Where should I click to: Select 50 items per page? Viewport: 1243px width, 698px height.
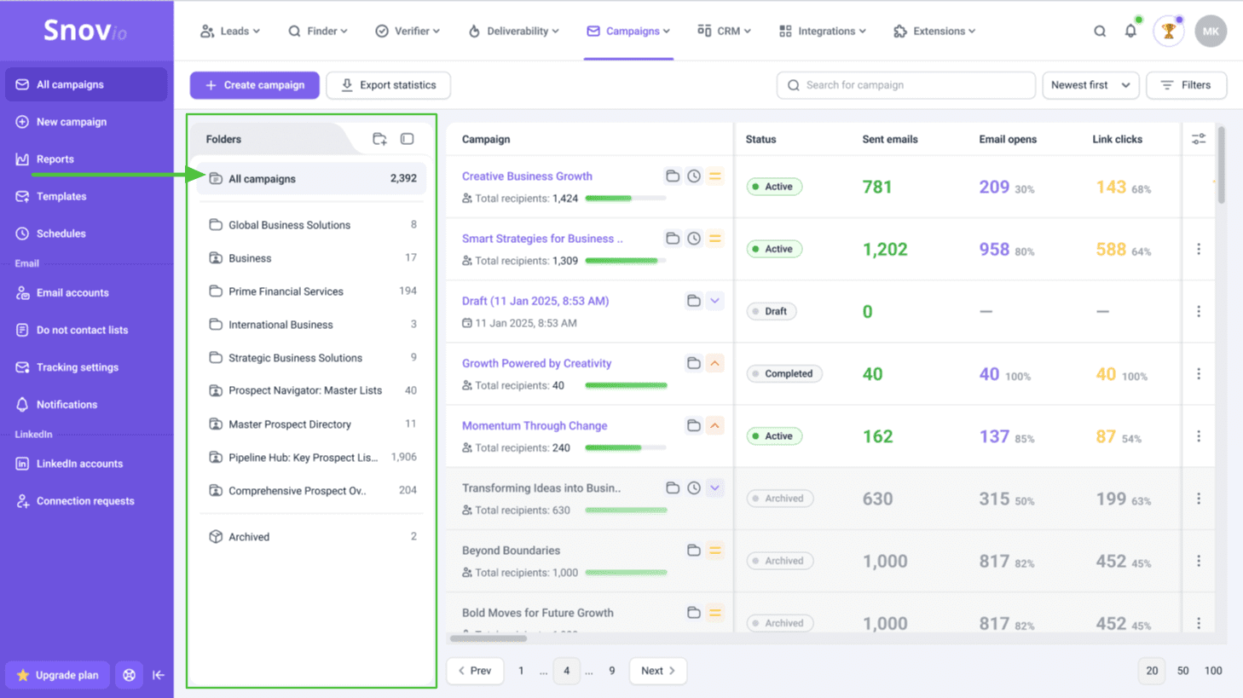1182,671
